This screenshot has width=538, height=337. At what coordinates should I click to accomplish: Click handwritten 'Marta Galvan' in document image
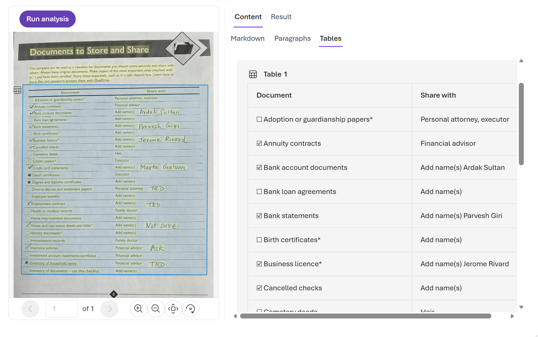coord(163,167)
